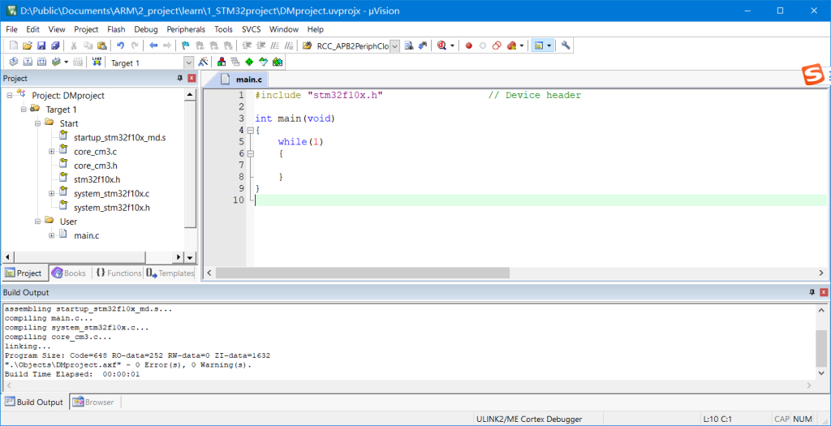Image resolution: width=831 pixels, height=426 pixels.
Task: Expand core_cm3.c in project tree
Action: 52,152
